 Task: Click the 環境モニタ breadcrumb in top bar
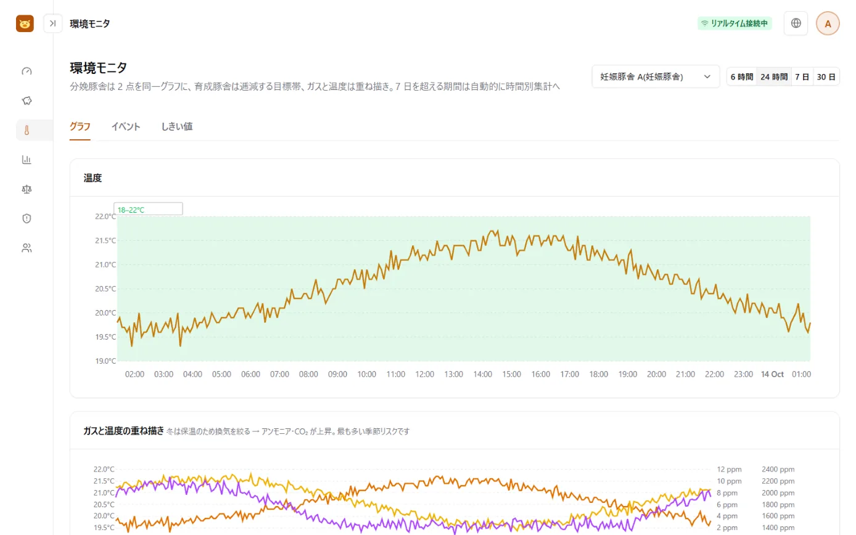90,23
